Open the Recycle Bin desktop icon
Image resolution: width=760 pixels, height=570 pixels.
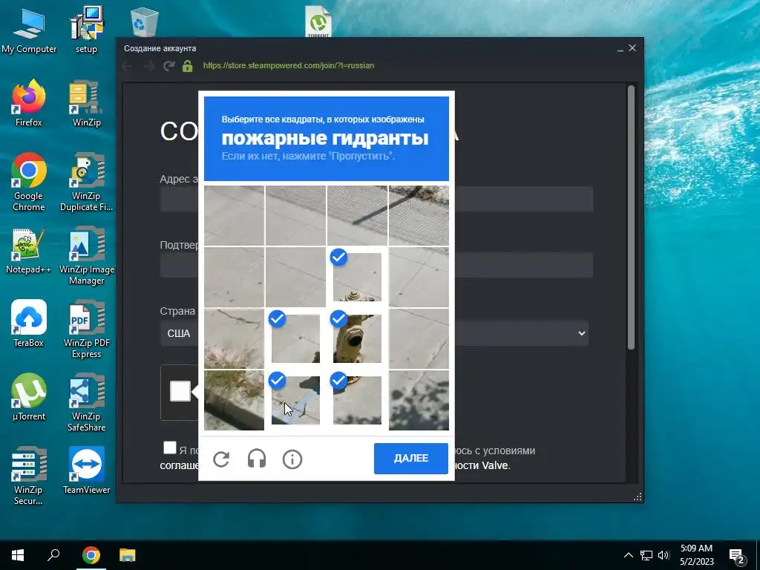point(144,22)
